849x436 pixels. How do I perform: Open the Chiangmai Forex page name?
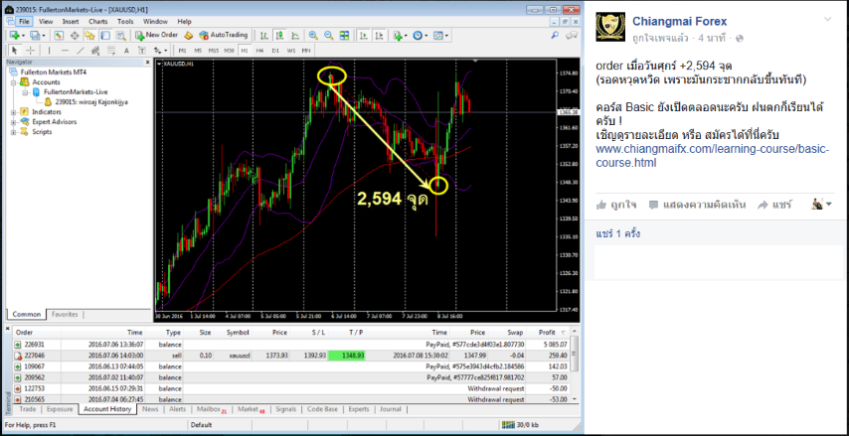680,22
